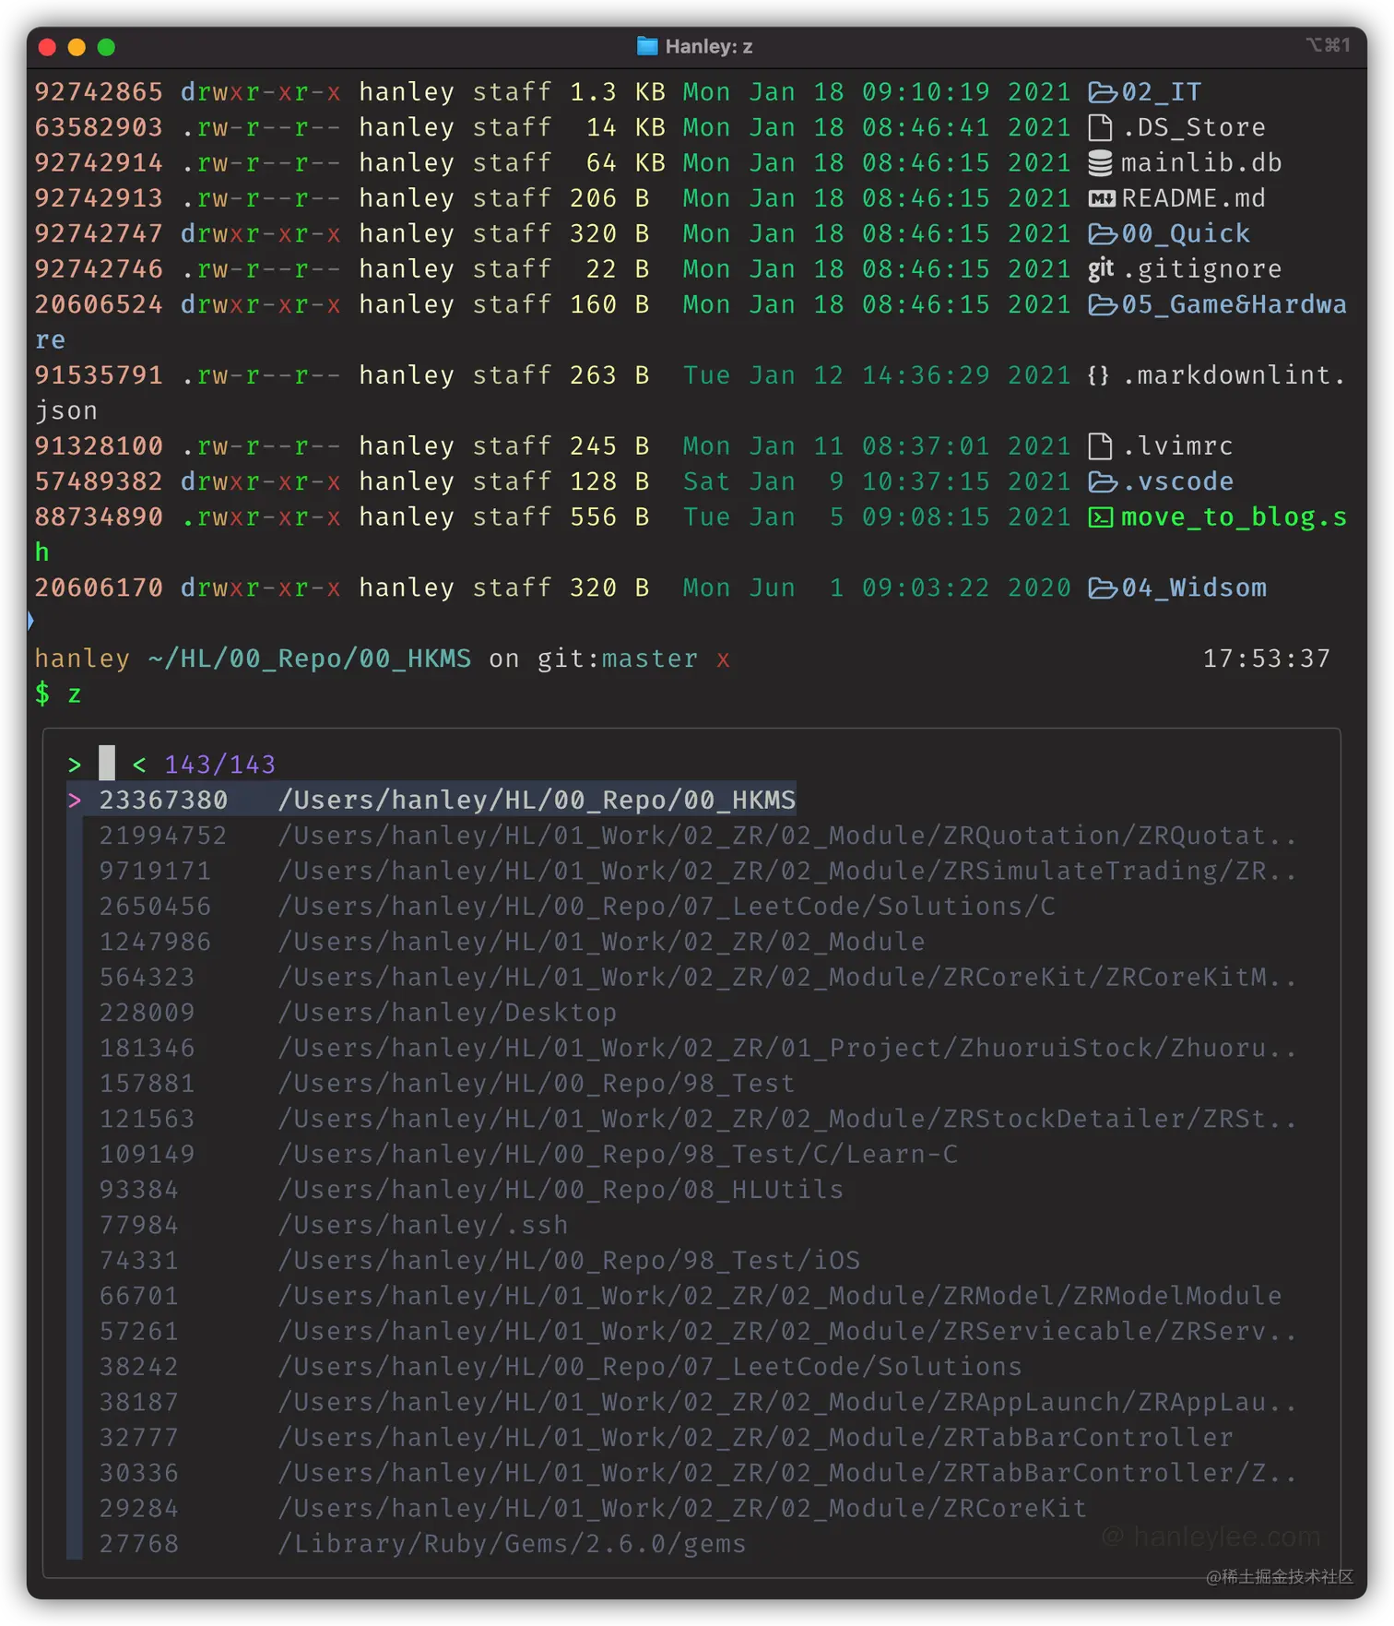
Task: Click the git icon beside .gitignore
Action: point(1101,268)
